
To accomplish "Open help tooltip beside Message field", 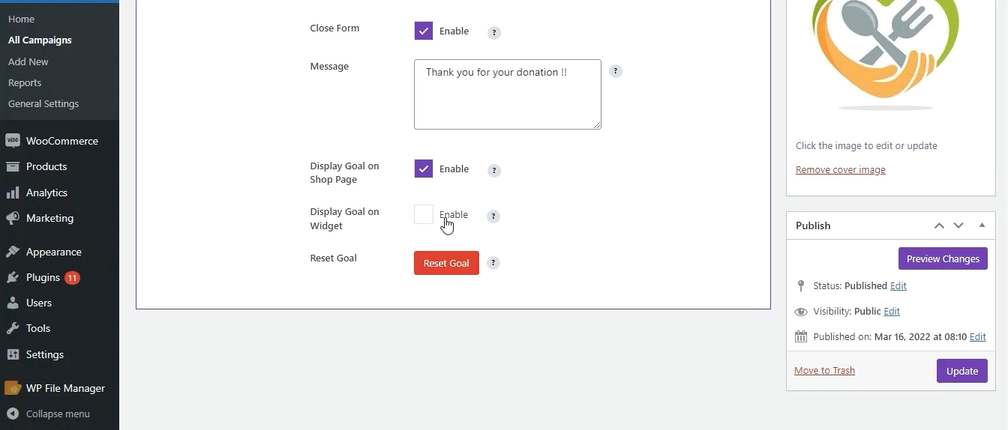I will coord(616,71).
